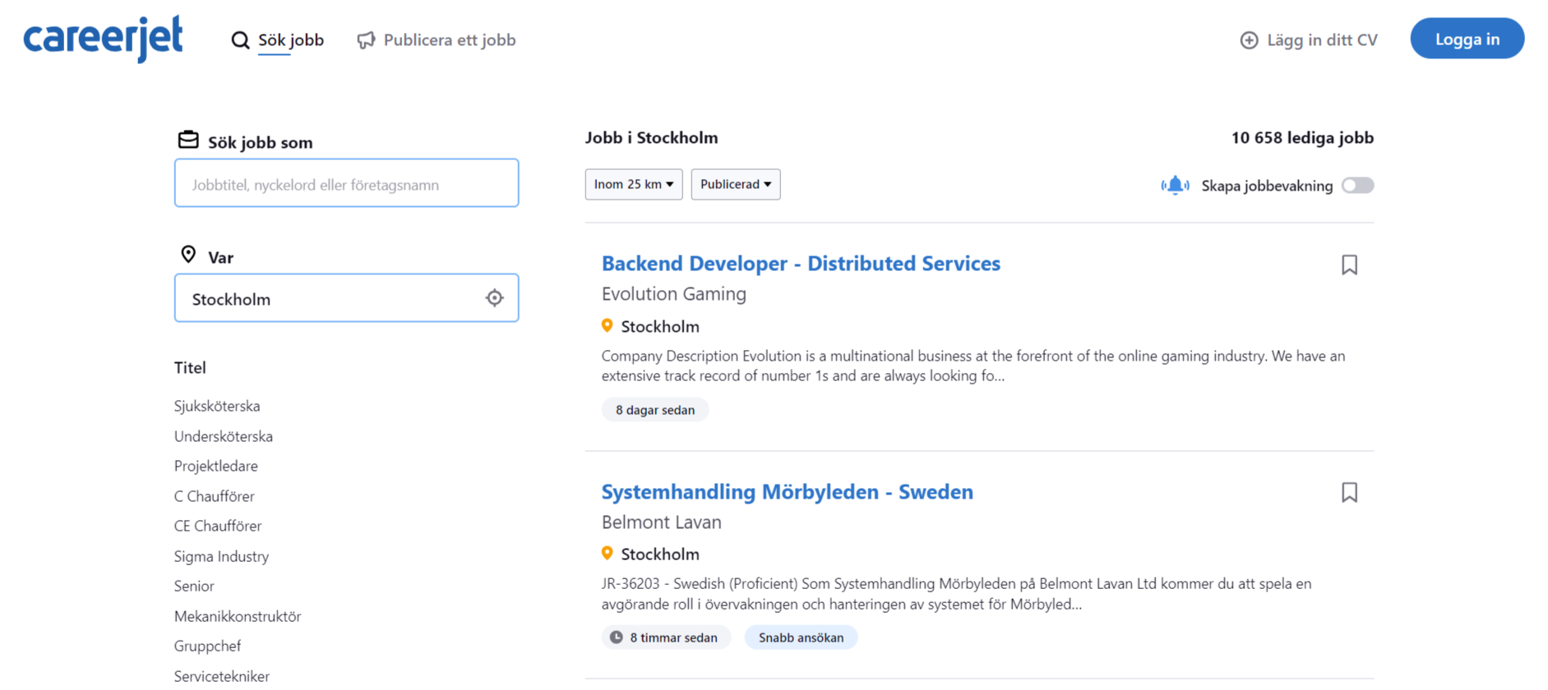This screenshot has height=690, width=1548.
Task: Open the Publicera ett jobb menu item
Action: pos(450,40)
